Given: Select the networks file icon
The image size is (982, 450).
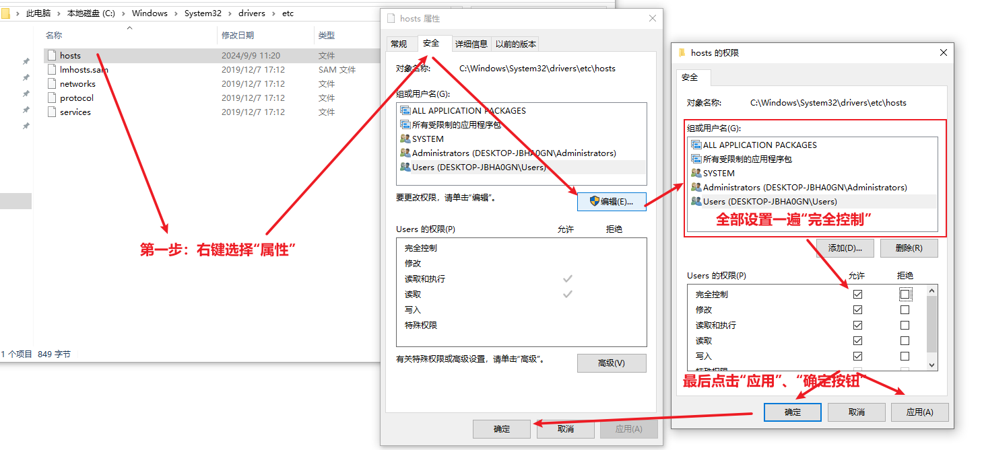Looking at the screenshot, I should click(x=51, y=84).
